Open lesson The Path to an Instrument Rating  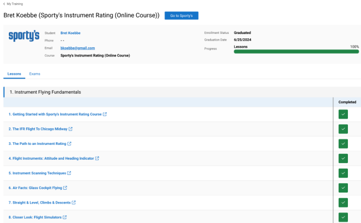(x=37, y=144)
